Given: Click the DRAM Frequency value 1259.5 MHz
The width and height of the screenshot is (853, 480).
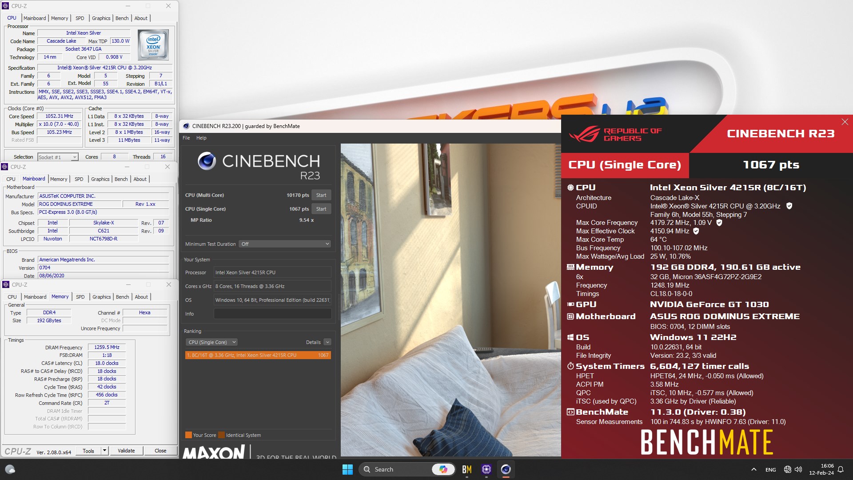Looking at the screenshot, I should click(x=107, y=348).
